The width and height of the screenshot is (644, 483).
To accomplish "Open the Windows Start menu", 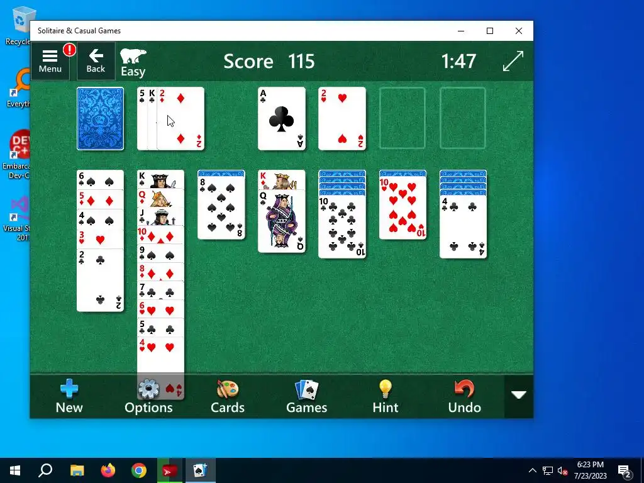I will [15, 470].
